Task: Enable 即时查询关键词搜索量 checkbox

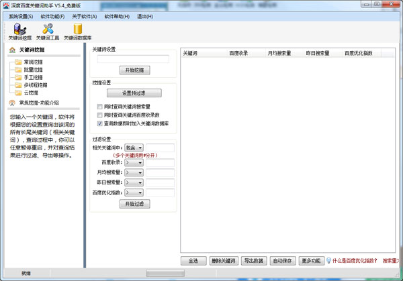Action: pyautogui.click(x=99, y=107)
